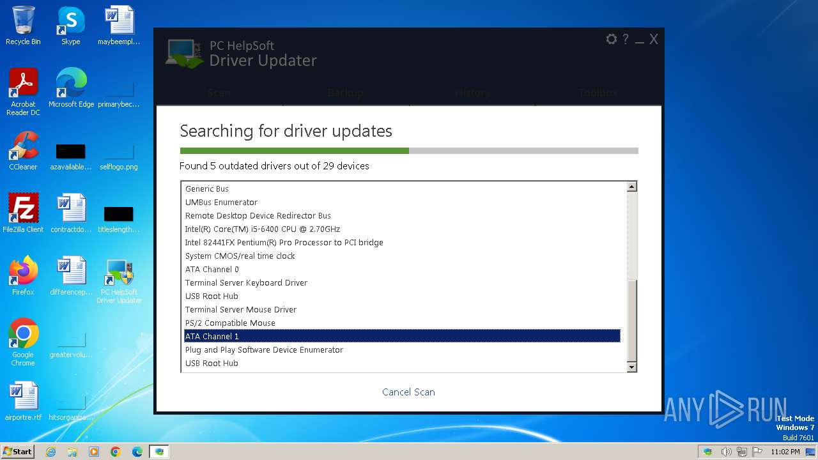Click the taskbar clock showing 11:02 PM

tap(785, 452)
